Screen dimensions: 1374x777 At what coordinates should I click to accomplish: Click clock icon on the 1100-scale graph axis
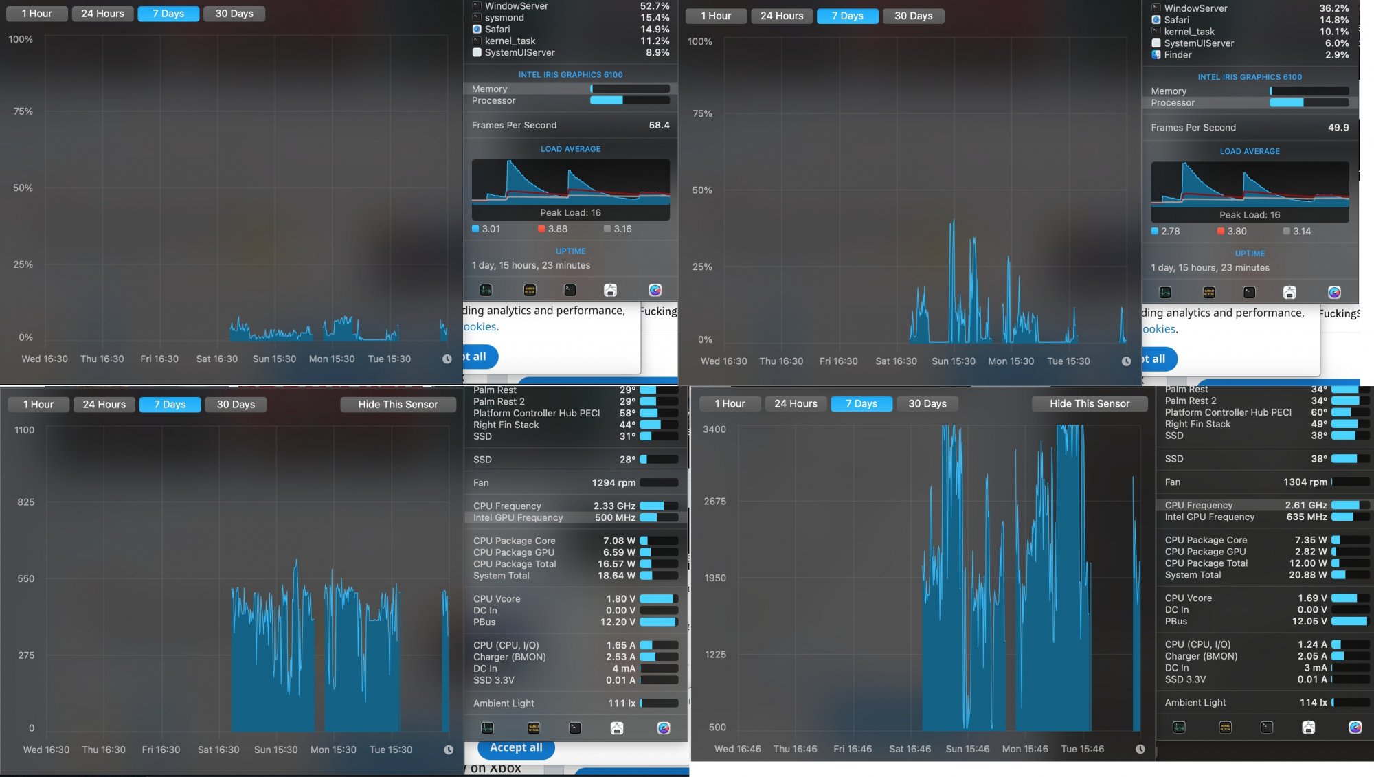(448, 750)
